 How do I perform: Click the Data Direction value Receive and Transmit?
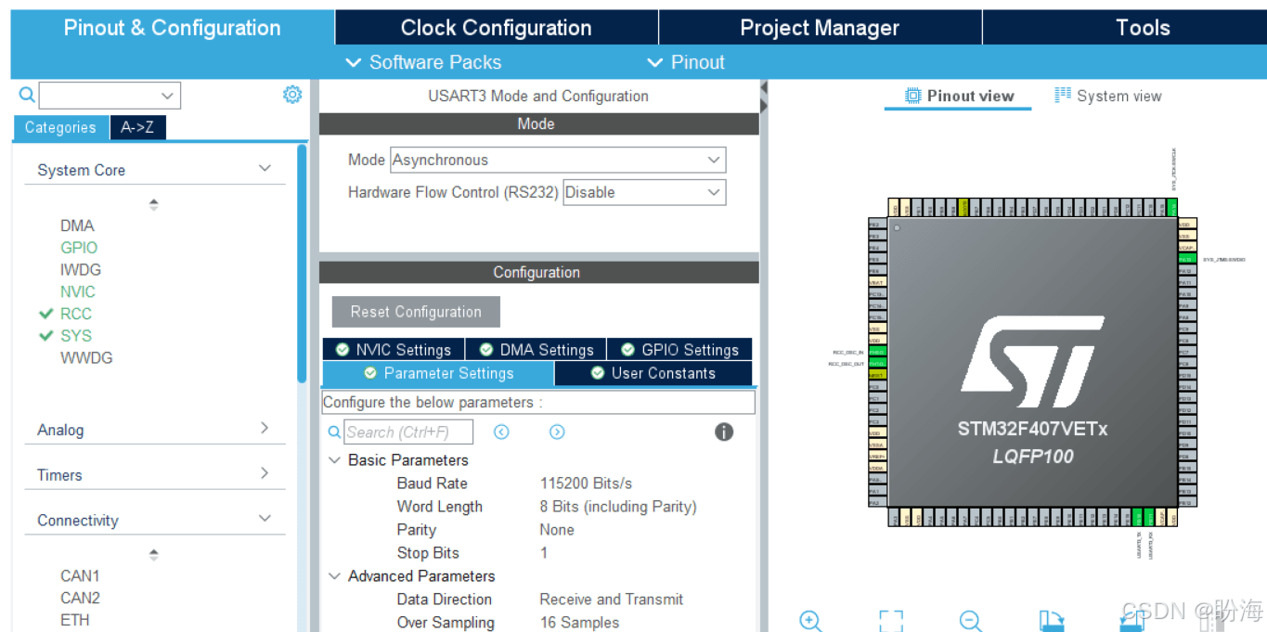(x=612, y=600)
